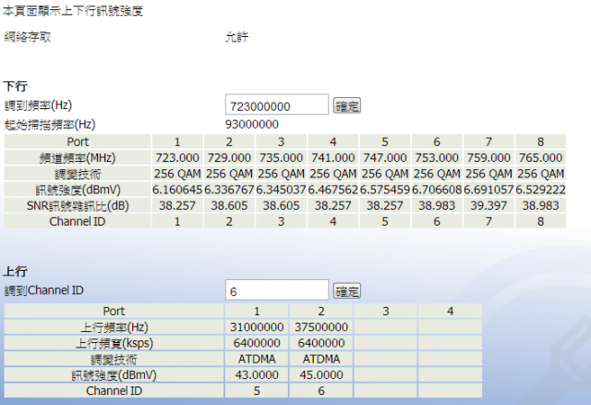
Task: Select the 723.000 channel frequency cell
Action: click(x=177, y=158)
